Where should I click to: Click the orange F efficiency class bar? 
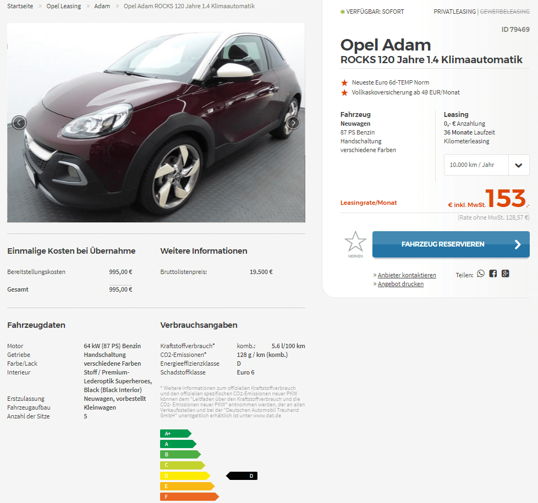189,496
